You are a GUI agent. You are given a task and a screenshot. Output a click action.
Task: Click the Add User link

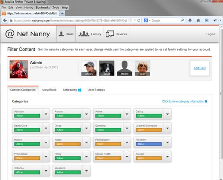[x=200, y=68]
